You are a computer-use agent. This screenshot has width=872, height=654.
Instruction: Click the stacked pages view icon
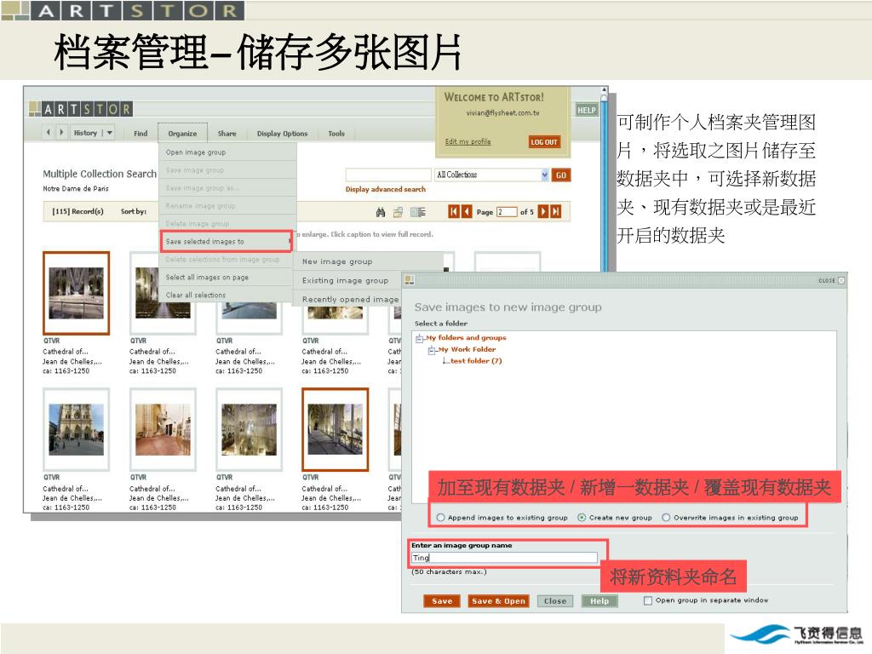399,212
